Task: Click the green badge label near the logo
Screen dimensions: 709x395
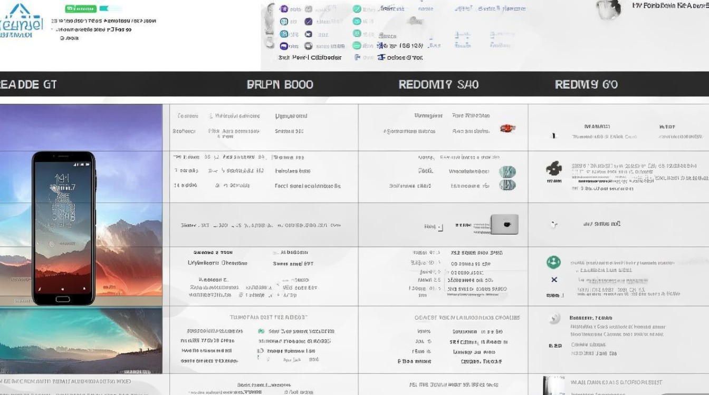Action: 80,9
